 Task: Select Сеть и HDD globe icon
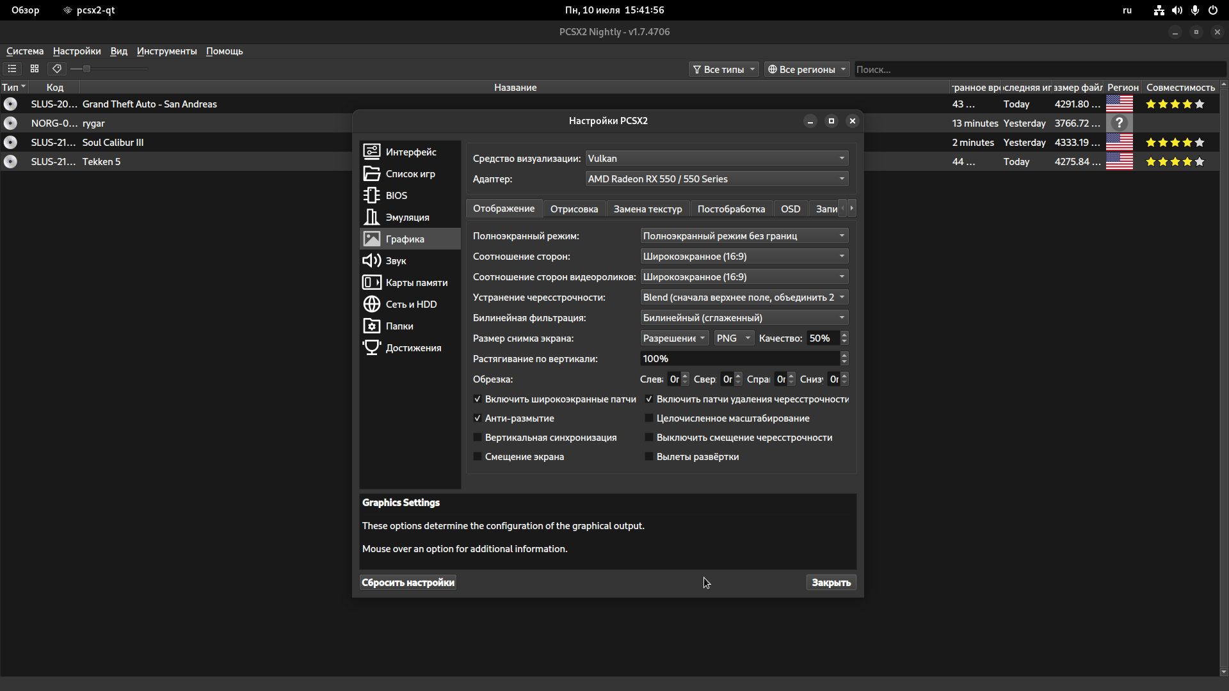pos(372,304)
